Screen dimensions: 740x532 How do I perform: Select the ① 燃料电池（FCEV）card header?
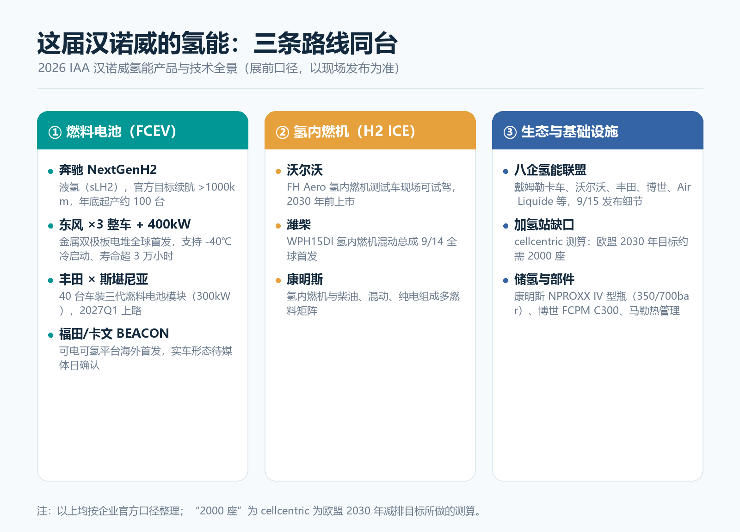tap(142, 130)
